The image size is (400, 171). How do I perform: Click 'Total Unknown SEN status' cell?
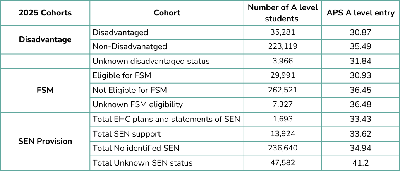tap(142, 163)
